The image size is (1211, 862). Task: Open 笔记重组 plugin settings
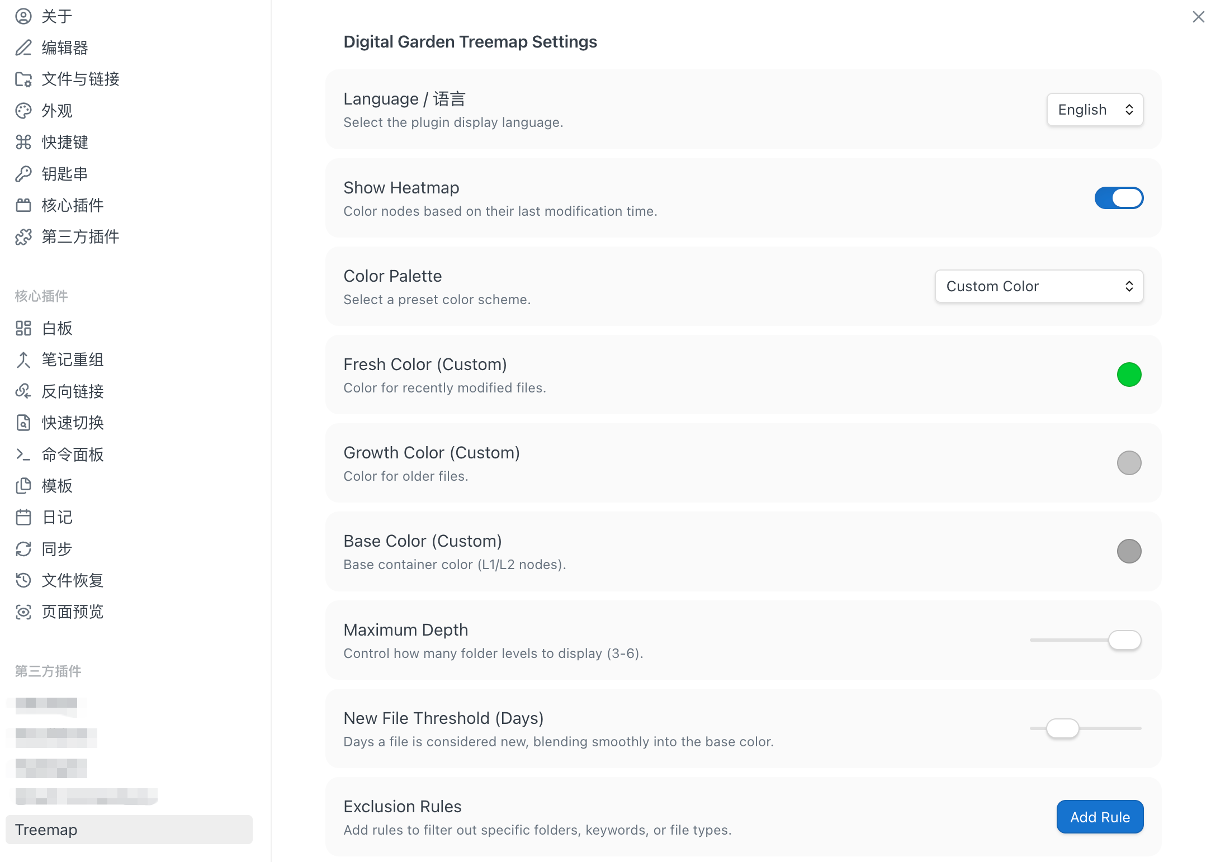tap(129, 359)
